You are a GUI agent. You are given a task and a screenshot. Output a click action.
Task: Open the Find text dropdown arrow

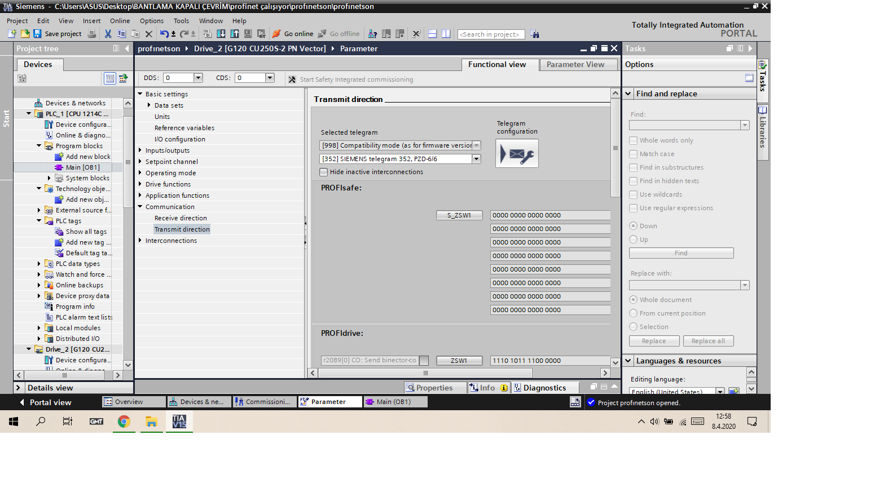(745, 125)
